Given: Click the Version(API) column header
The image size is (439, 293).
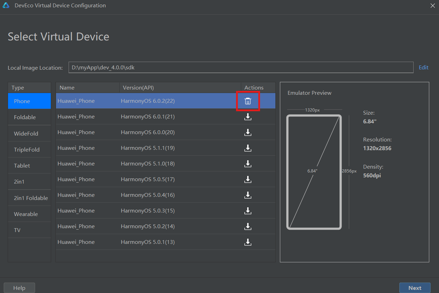Looking at the screenshot, I should point(180,87).
